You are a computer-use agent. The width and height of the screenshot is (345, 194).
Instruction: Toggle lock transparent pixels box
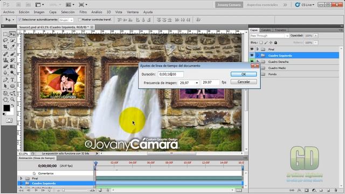coord(261,43)
